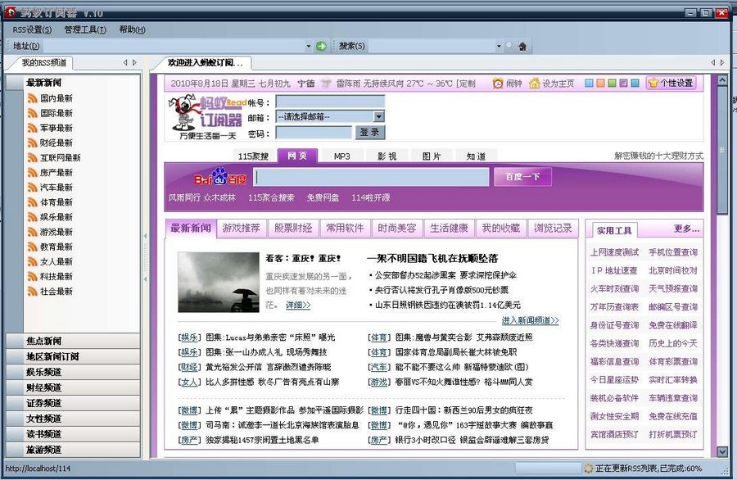Screen dimensions: 737x480
Task: Collapse the 最新新闻 section header
Action: [x=74, y=82]
